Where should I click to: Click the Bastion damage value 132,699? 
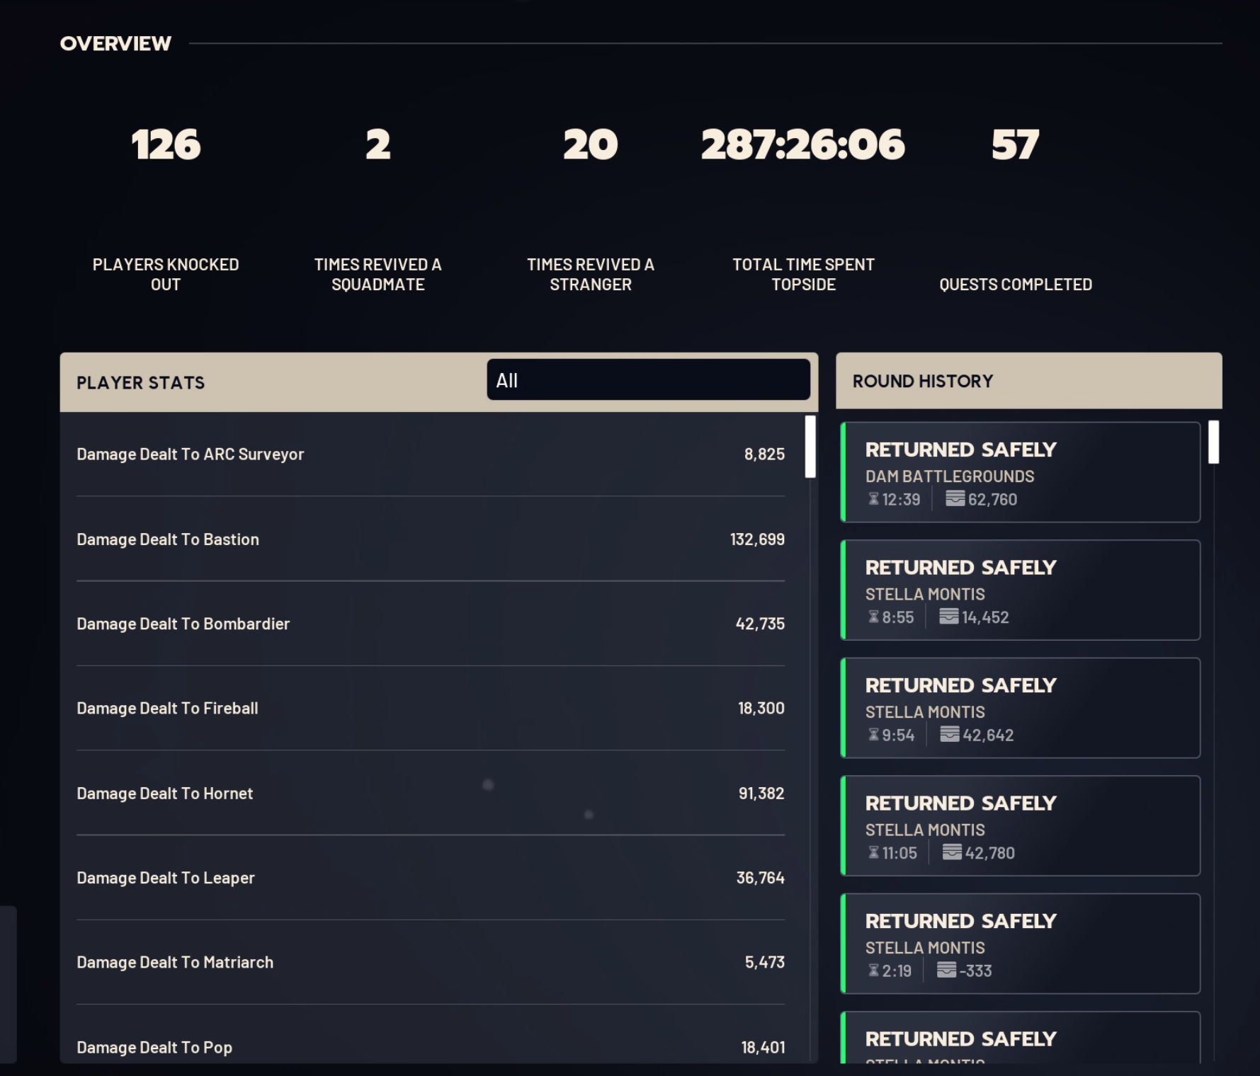pyautogui.click(x=757, y=539)
